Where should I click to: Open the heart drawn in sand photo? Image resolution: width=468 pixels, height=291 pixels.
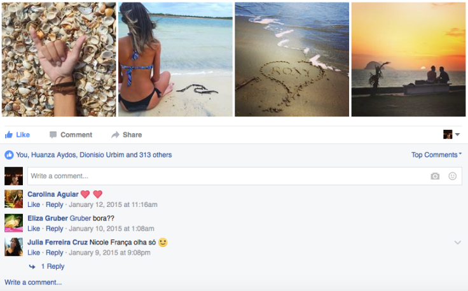coord(292,59)
